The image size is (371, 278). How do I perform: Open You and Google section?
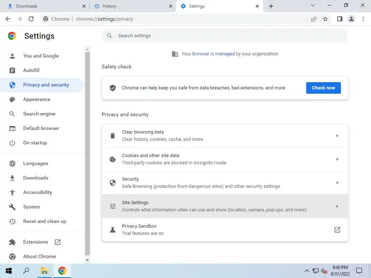point(42,56)
